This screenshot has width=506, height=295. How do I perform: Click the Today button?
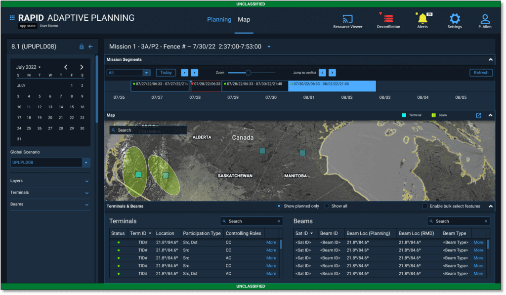point(166,73)
